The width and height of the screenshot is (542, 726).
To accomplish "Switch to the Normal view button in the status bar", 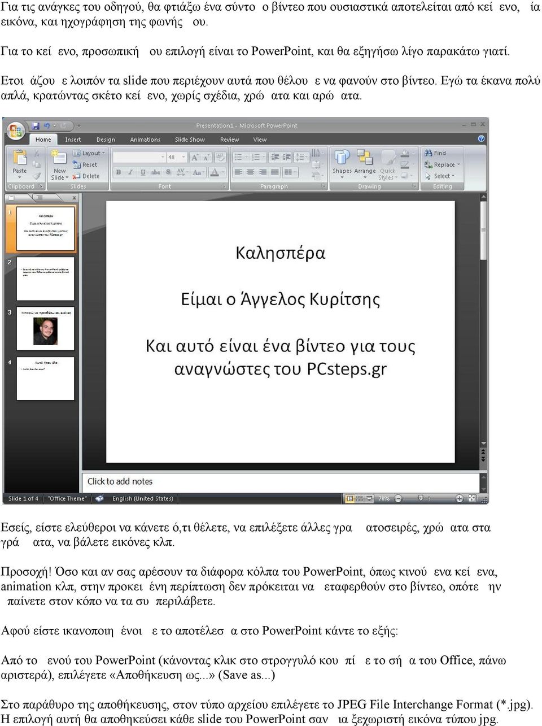I will (350, 499).
